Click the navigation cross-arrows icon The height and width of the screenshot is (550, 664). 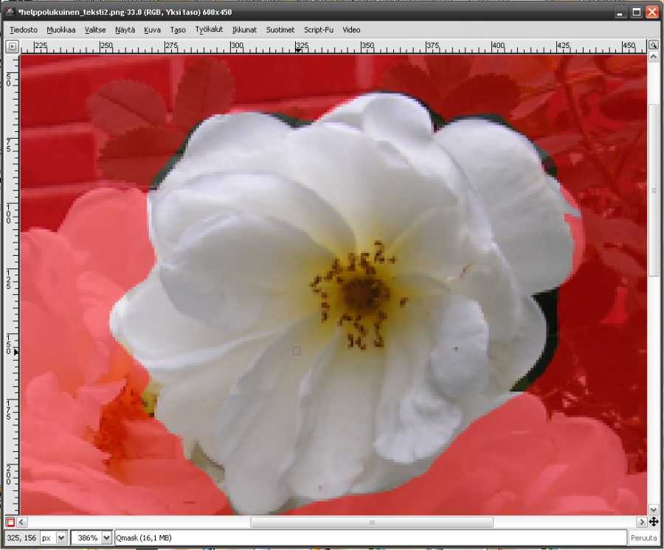(654, 522)
